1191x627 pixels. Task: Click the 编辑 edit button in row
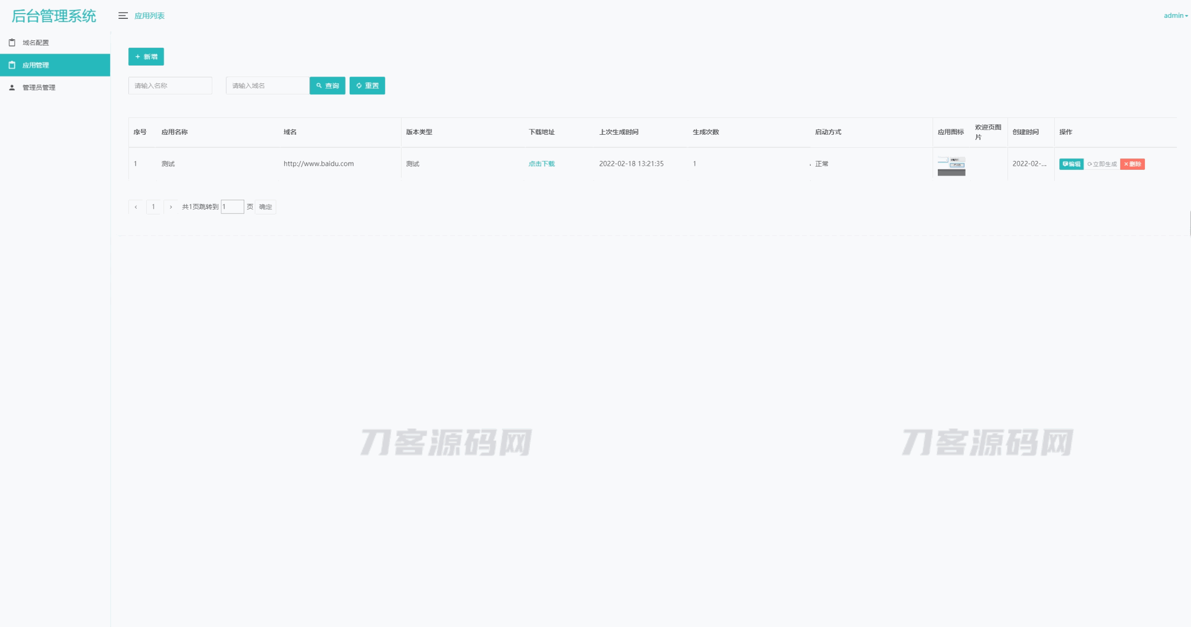(1071, 164)
